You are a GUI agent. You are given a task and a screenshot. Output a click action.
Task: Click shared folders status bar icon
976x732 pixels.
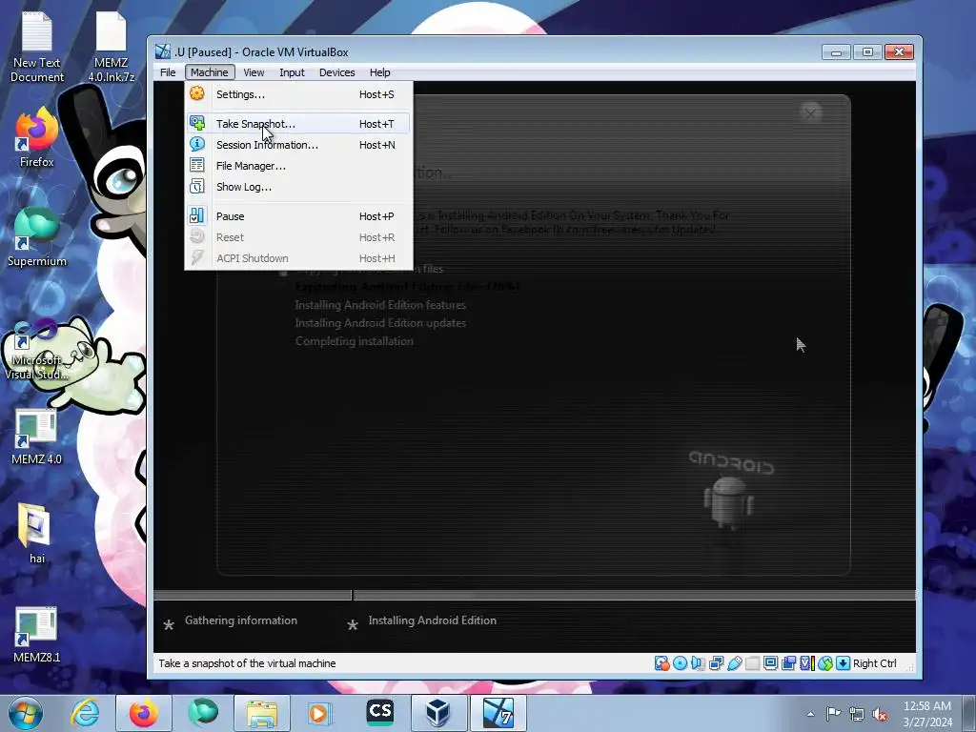753,663
